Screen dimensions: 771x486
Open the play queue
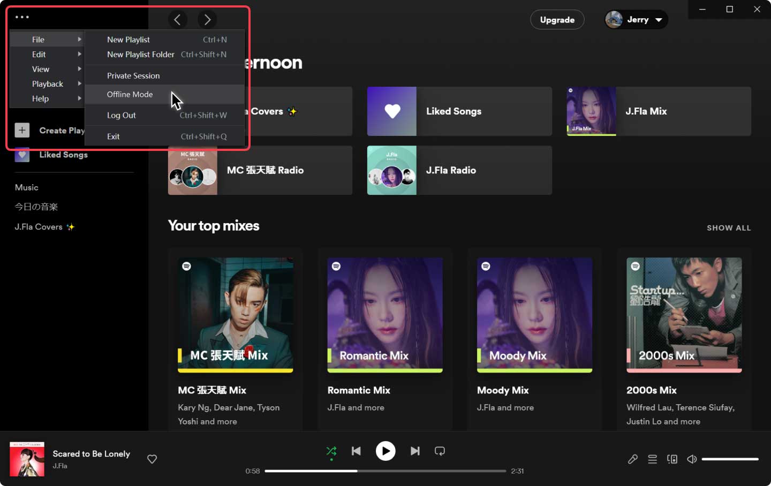tap(652, 459)
